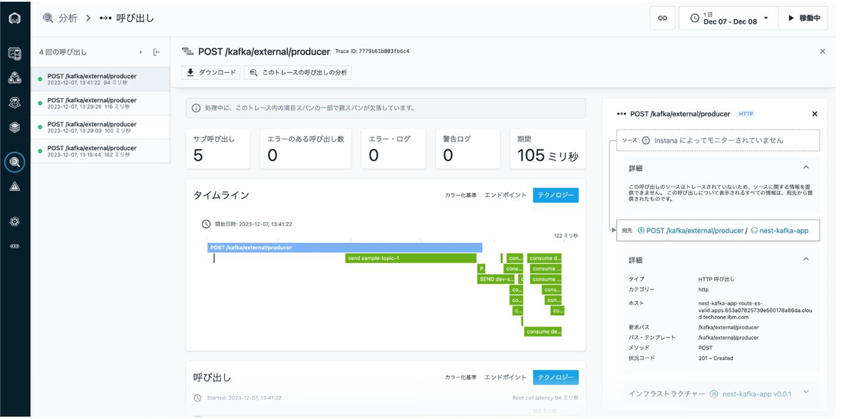Click このトレースの呼び出しの分析 button
The image size is (841, 419).
298,72
